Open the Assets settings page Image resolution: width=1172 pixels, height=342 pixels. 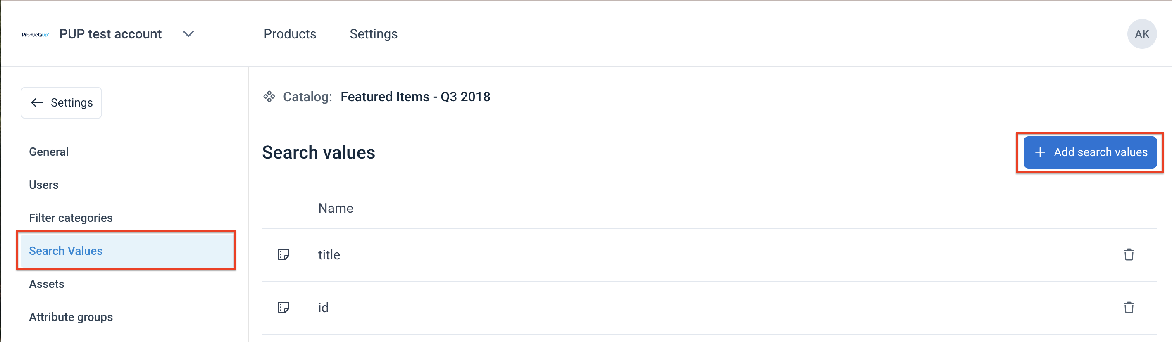point(46,284)
